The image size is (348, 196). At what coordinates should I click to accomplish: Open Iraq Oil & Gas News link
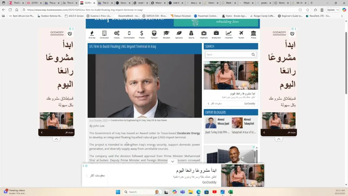coord(157,120)
